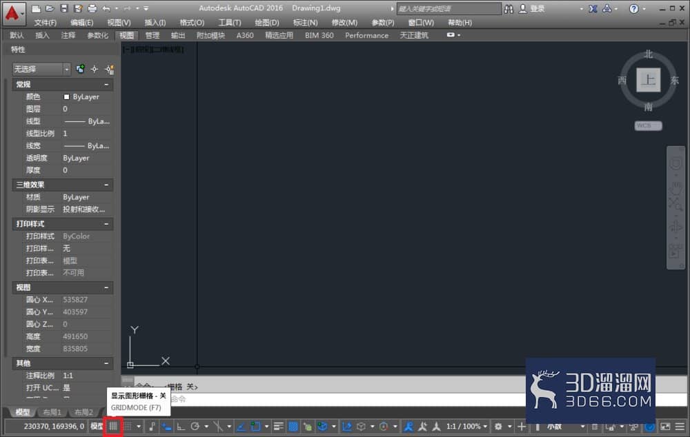Image resolution: width=690 pixels, height=437 pixels.
Task: Collapse the 其他 properties section
Action: click(x=106, y=363)
